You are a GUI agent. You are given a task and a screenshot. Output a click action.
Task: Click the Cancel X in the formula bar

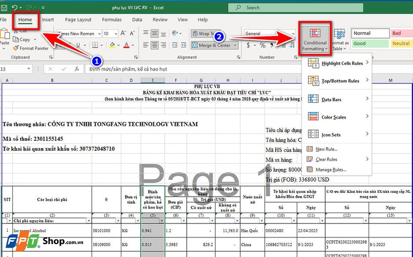tap(51, 69)
